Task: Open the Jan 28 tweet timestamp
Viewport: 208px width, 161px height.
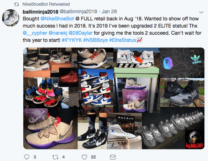Action: click(x=109, y=11)
